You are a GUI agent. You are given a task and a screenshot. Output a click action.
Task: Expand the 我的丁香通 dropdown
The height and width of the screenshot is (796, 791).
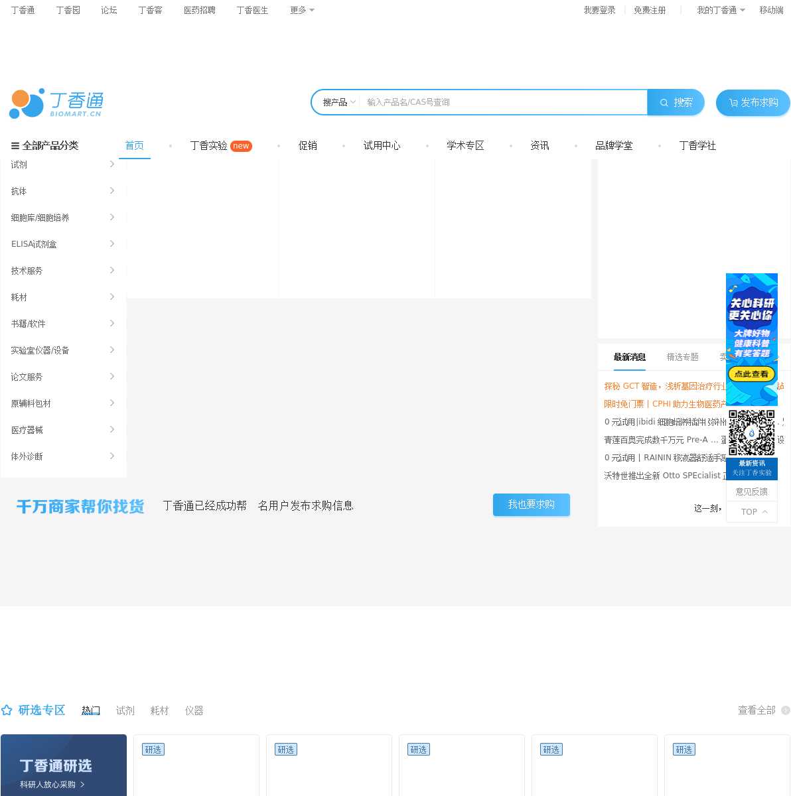click(721, 10)
